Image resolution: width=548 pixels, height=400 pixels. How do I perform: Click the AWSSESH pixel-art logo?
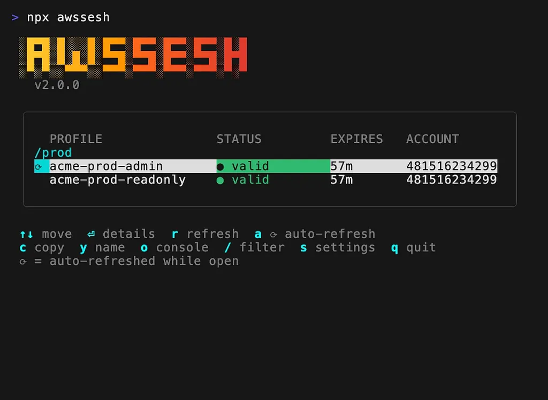tap(133, 57)
